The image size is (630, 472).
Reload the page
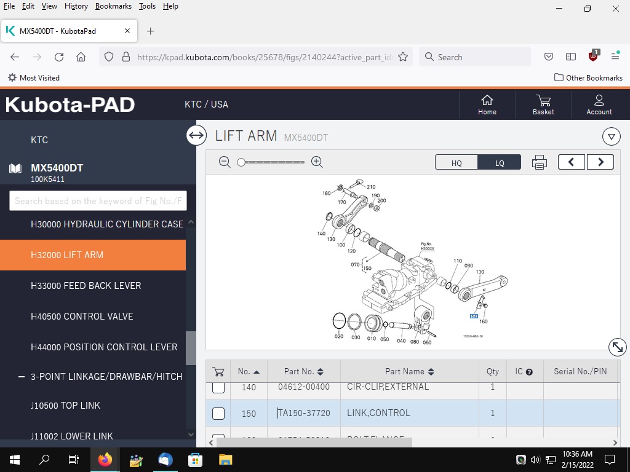coord(59,57)
